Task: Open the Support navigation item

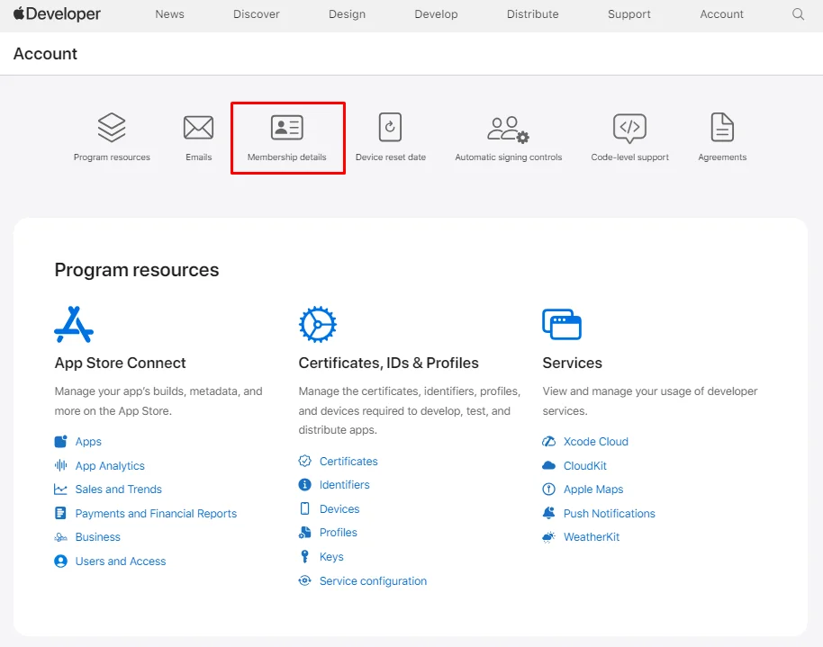Action: [629, 14]
